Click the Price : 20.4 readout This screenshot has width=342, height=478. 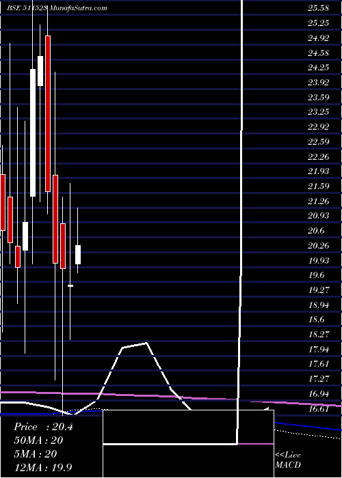(43, 427)
